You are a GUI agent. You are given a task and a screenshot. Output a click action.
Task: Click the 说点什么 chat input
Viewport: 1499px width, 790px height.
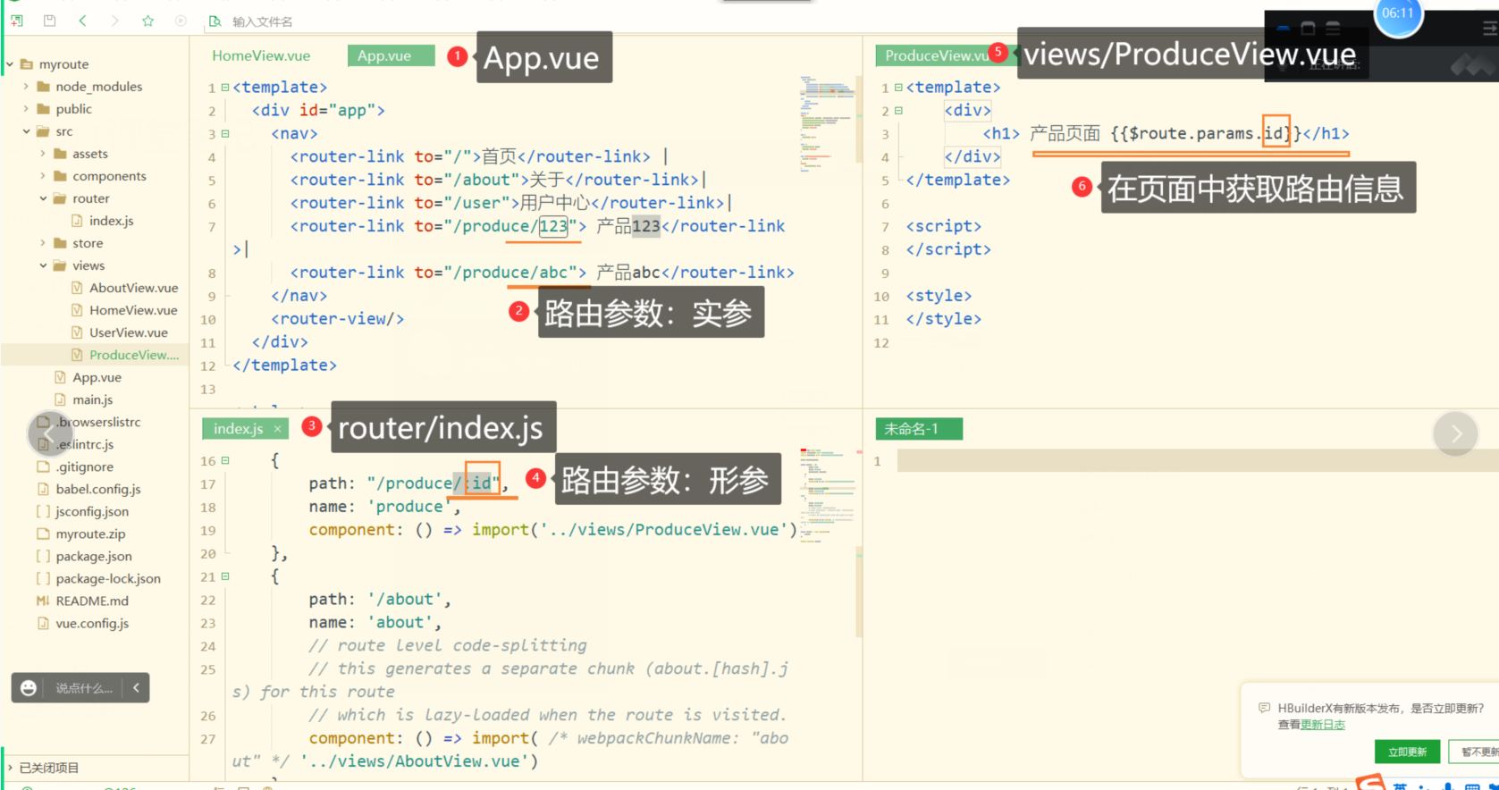(84, 688)
